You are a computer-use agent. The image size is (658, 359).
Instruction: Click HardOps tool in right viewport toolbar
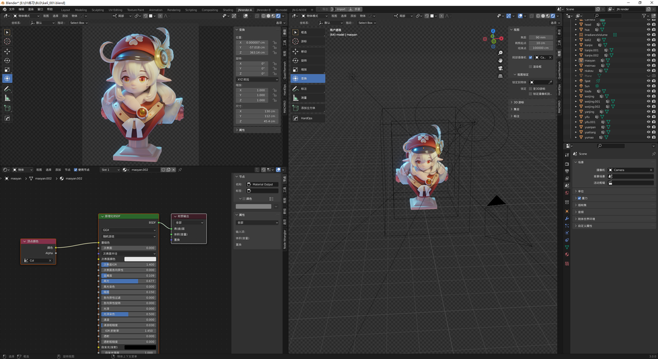pyautogui.click(x=308, y=118)
